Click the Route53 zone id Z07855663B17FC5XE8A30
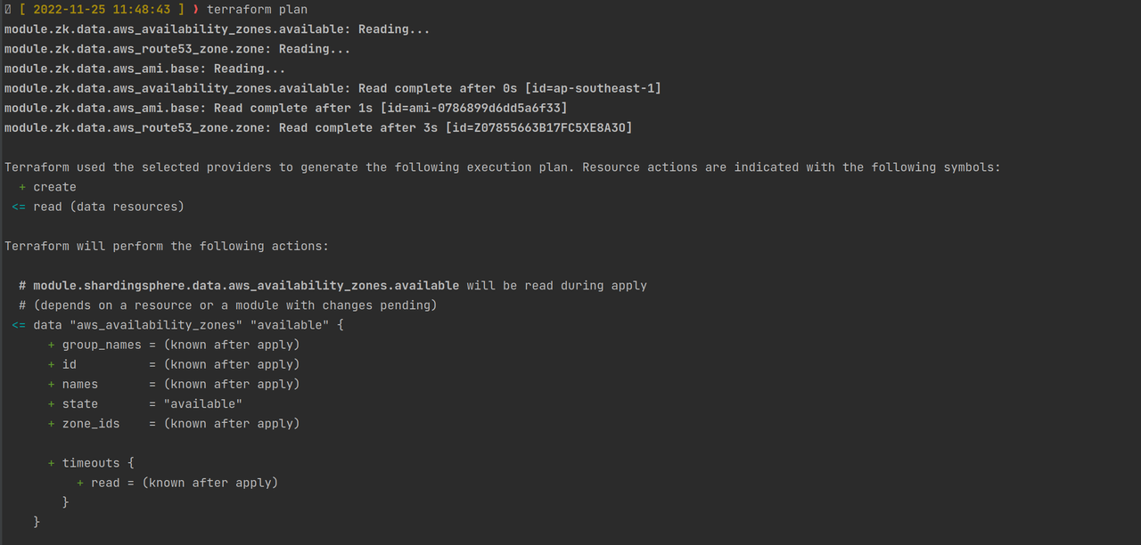The width and height of the screenshot is (1141, 545). click(542, 128)
